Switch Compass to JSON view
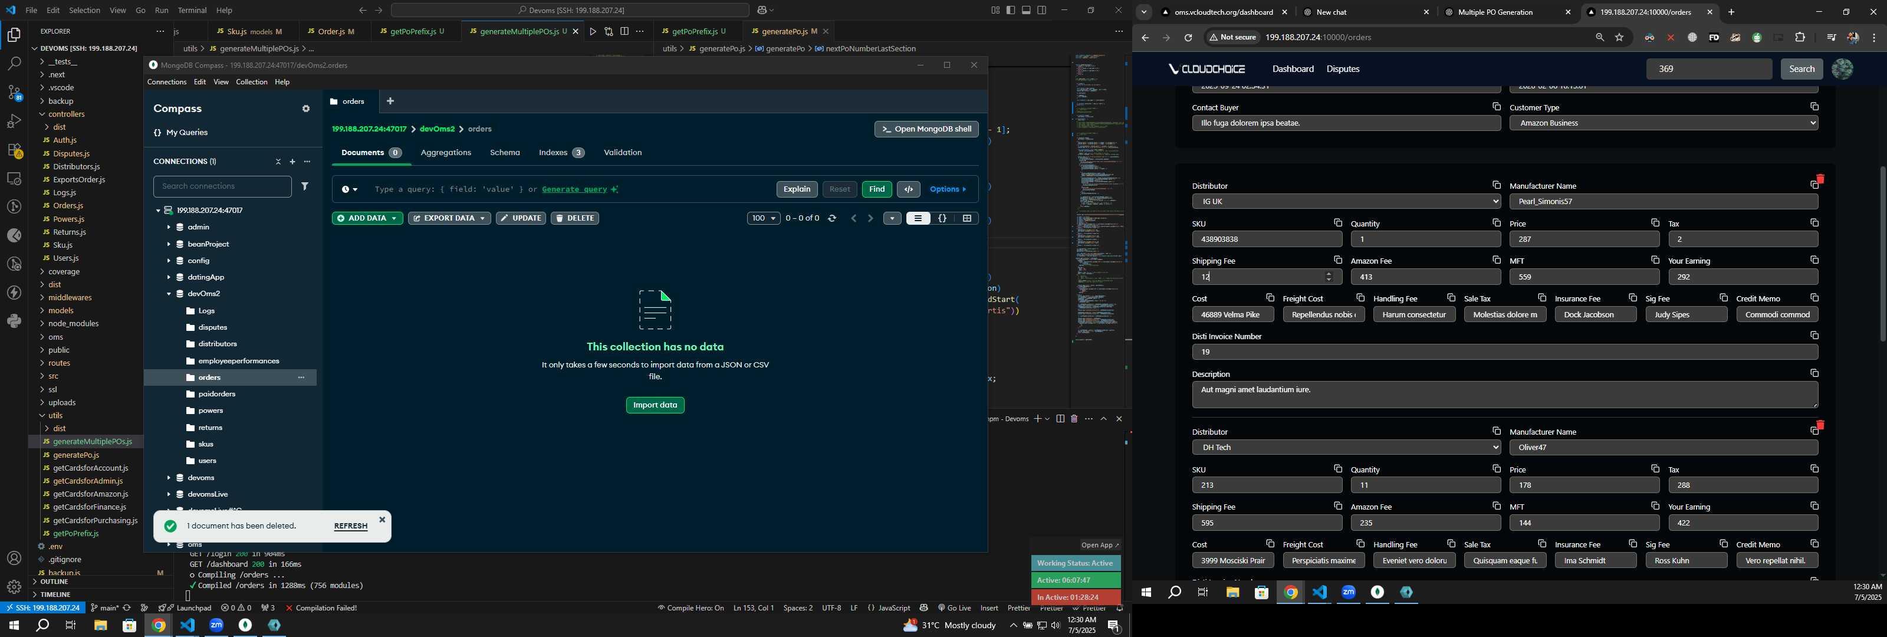 coord(943,218)
